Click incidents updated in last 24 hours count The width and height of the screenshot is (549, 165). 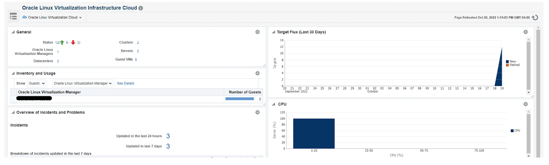(168, 136)
